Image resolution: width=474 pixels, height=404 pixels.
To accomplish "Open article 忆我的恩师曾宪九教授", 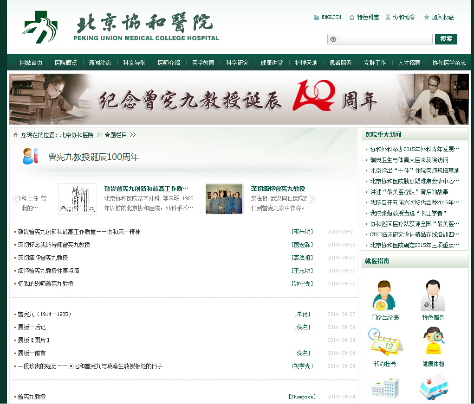I will coord(45,284).
